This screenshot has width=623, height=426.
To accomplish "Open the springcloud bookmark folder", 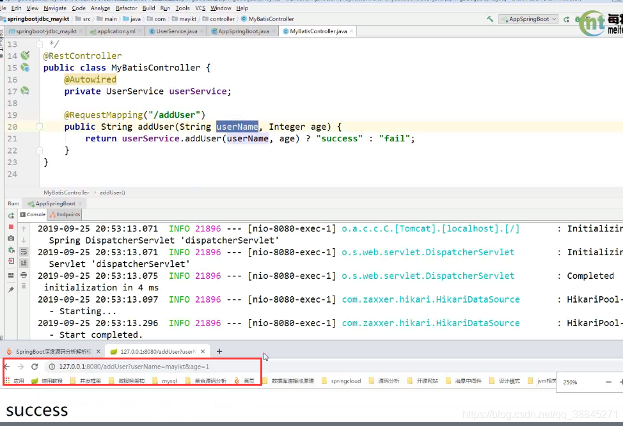I will [341, 381].
